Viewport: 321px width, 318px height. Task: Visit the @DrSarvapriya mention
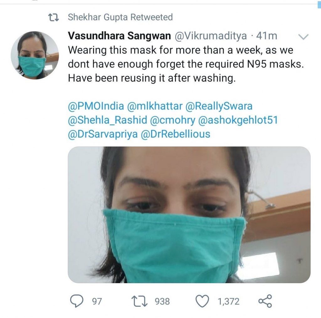tap(103, 134)
